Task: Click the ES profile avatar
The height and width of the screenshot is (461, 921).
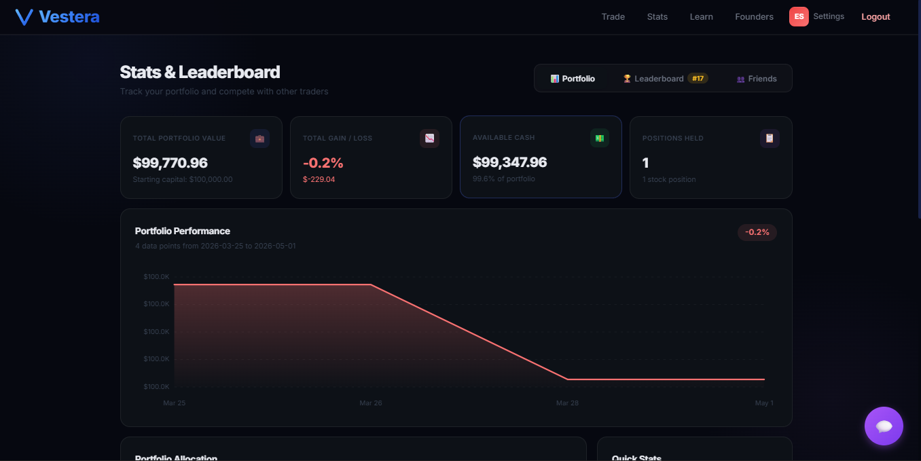Action: tap(799, 16)
